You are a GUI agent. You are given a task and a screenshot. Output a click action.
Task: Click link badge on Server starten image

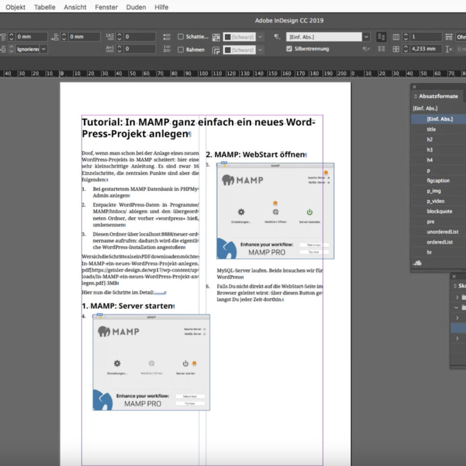click(100, 315)
